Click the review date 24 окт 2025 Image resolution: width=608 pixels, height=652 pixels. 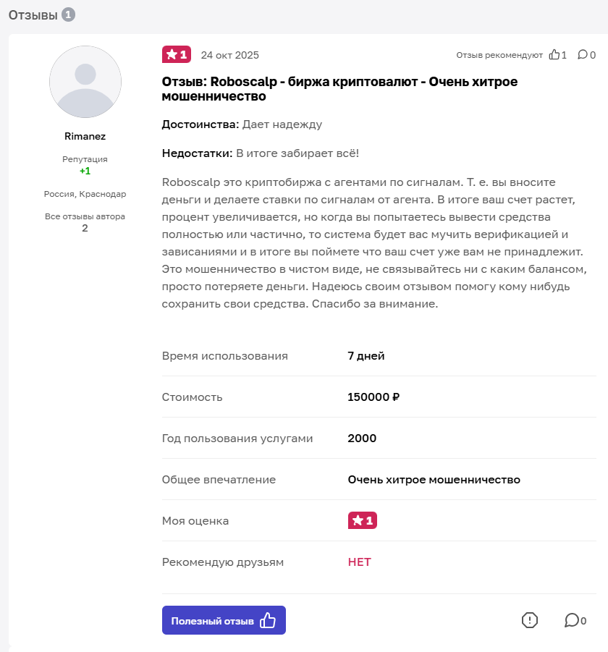(x=230, y=54)
